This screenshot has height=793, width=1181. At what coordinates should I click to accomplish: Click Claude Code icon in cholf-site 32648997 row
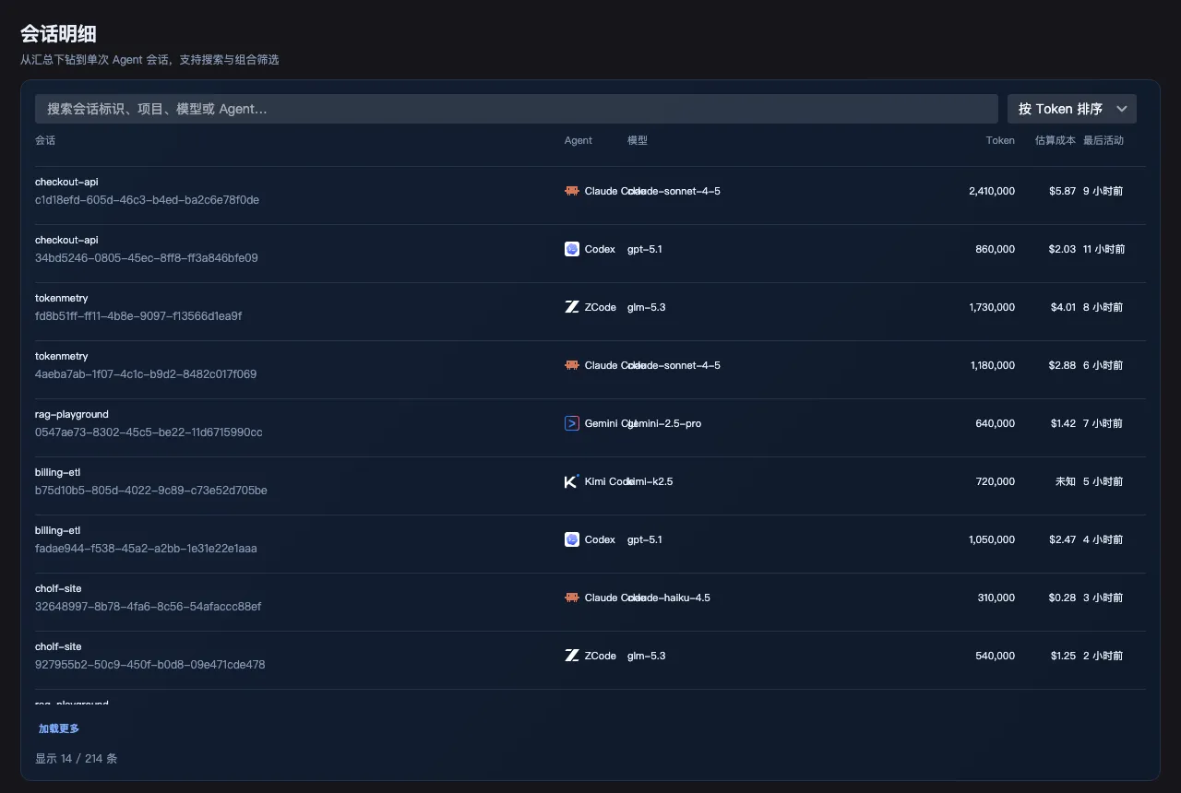pos(572,598)
